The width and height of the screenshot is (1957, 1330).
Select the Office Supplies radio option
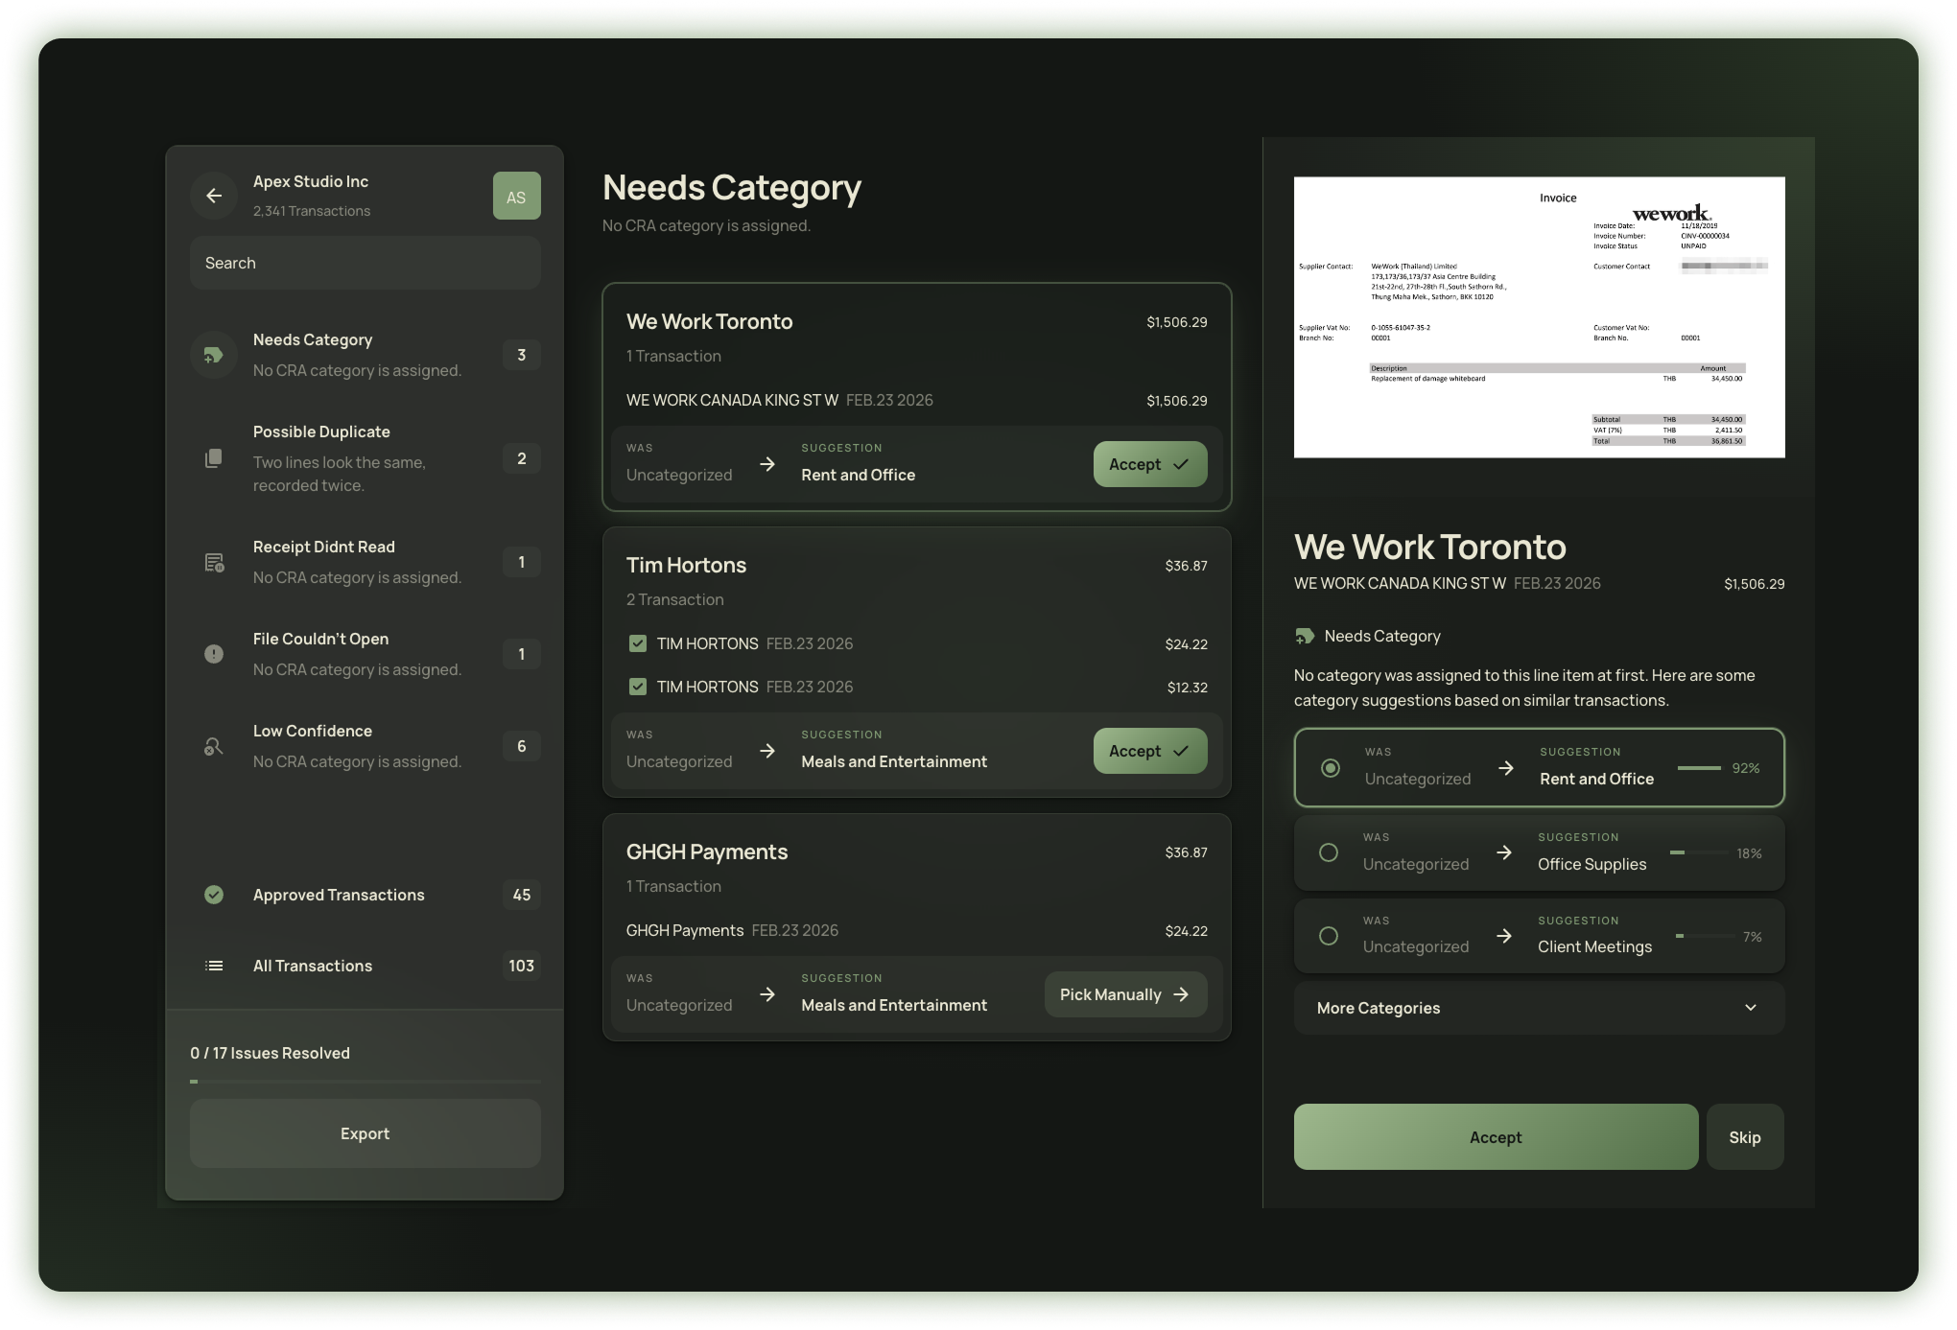[x=1329, y=852]
